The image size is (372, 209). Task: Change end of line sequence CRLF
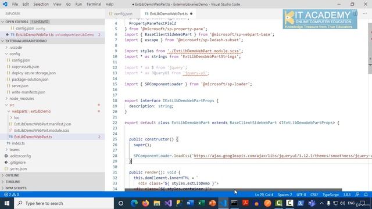coord(314,194)
